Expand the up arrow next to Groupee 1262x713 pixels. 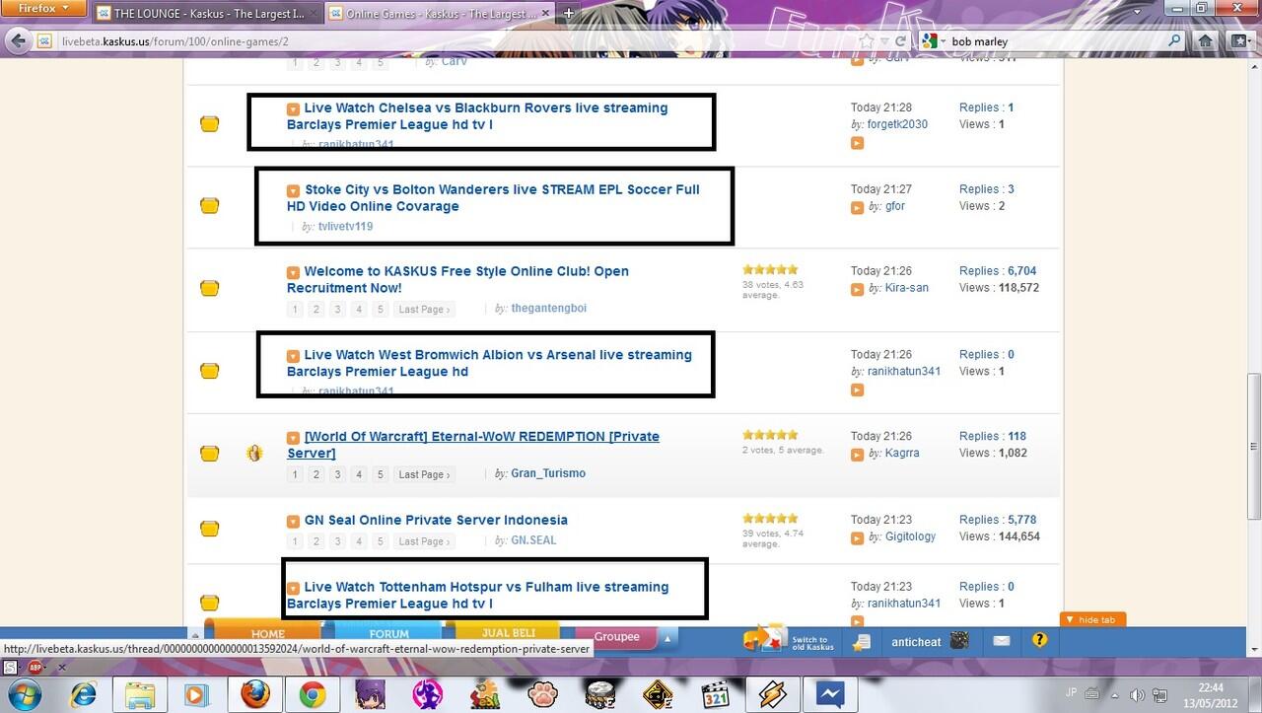click(x=667, y=639)
